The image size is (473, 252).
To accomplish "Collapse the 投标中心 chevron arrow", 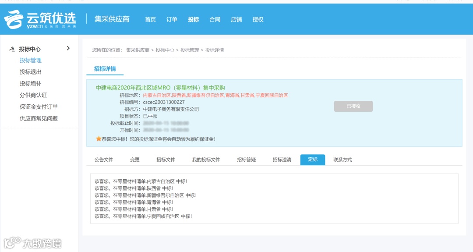I will click(68, 48).
